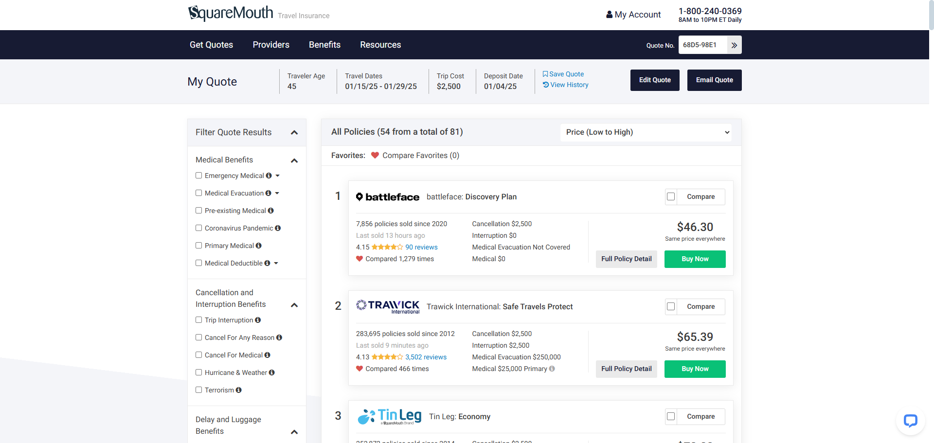934x443 pixels.
Task: Tick Compare checkbox for Trawick Safe Travels Protect
Action: [x=671, y=307]
